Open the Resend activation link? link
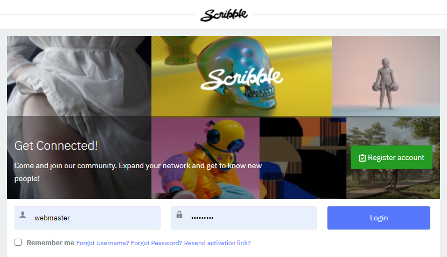 217,243
